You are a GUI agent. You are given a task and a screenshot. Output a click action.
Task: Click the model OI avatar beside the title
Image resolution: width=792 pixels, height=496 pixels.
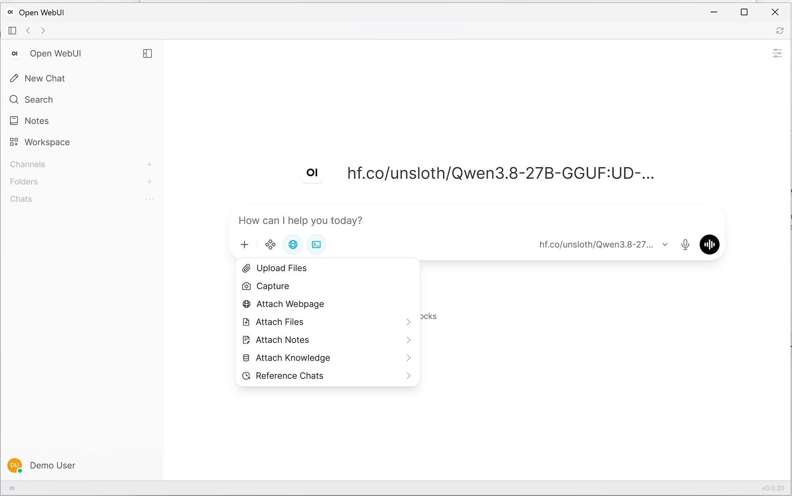(312, 173)
